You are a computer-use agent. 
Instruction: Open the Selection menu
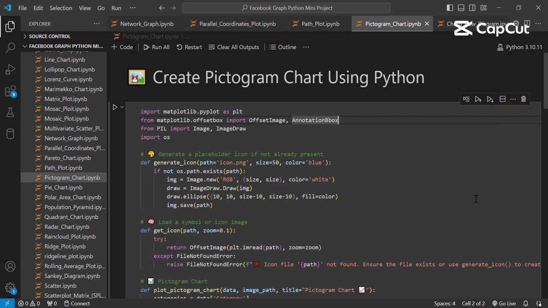[x=61, y=8]
